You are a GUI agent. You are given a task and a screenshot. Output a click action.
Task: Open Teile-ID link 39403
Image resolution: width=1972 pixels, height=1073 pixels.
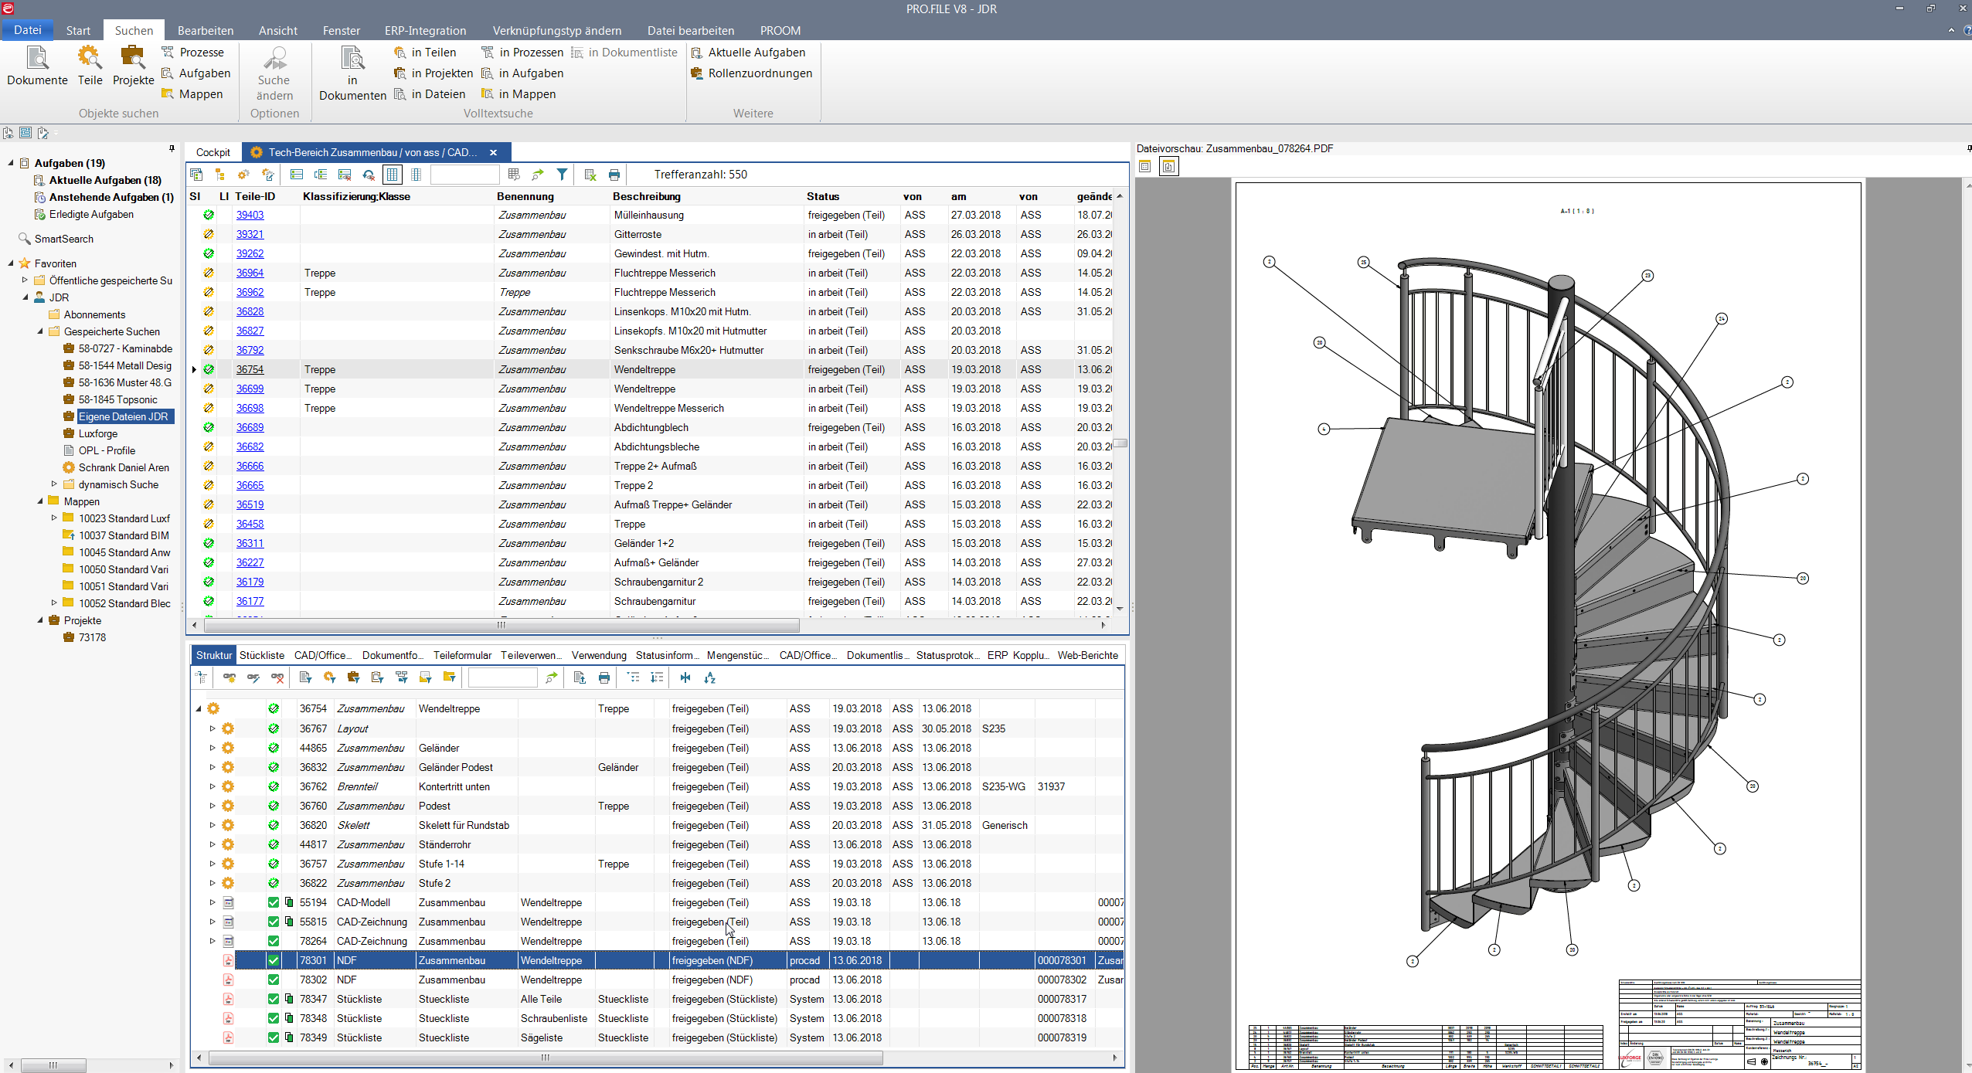pyautogui.click(x=250, y=215)
